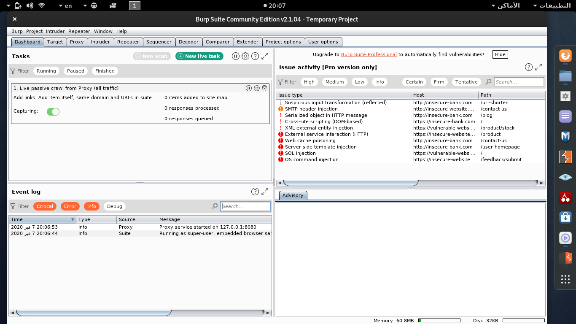Toggle the Running tasks filter
576x324 pixels.
click(46, 71)
